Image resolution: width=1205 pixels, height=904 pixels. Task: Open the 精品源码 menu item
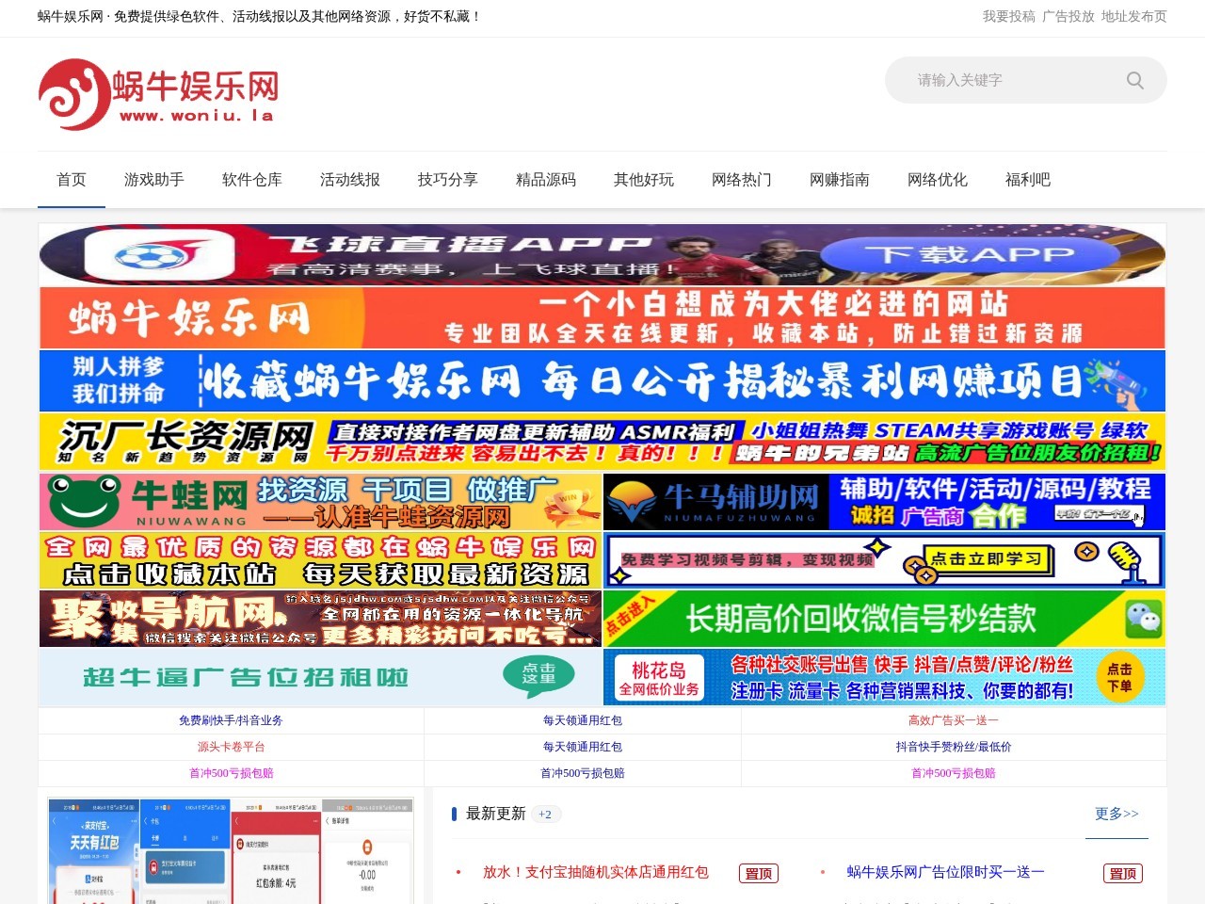(x=546, y=179)
